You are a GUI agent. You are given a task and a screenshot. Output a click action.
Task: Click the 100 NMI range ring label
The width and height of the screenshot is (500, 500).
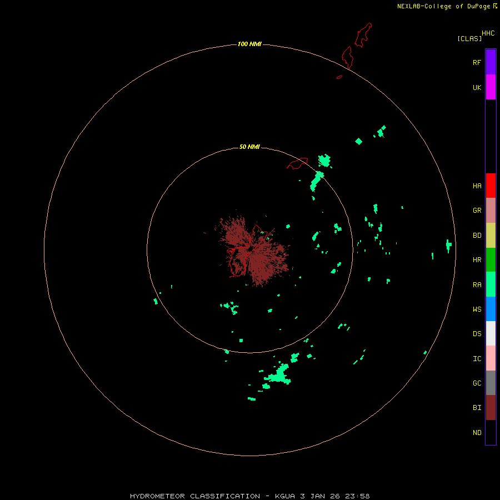tap(249, 44)
